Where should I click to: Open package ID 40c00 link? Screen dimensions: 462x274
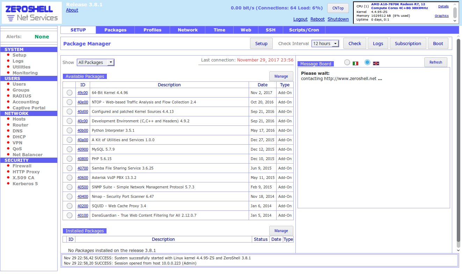click(83, 121)
